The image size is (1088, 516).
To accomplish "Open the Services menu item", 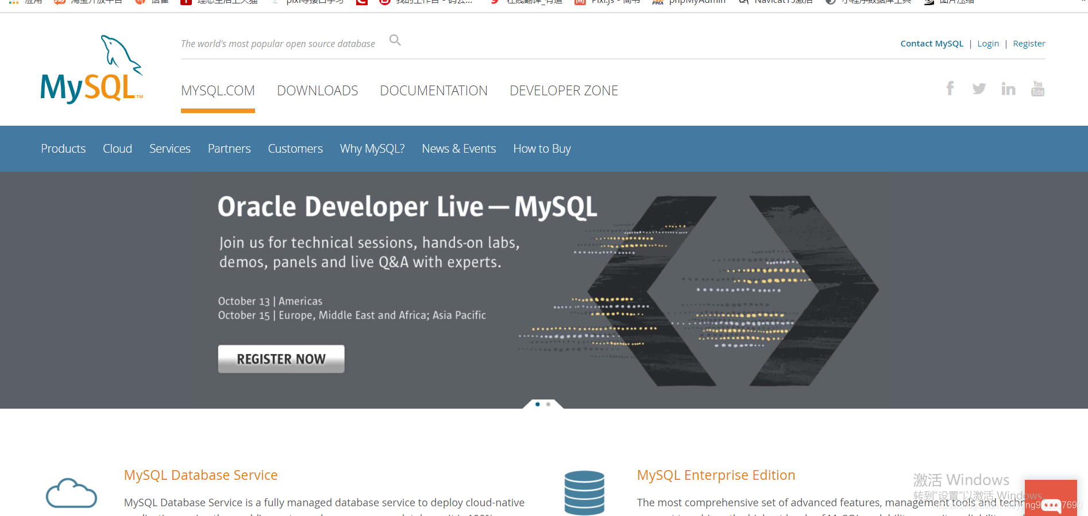I will (170, 149).
